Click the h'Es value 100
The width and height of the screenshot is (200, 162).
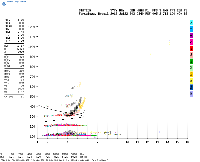pyautogui.click(x=21, y=66)
